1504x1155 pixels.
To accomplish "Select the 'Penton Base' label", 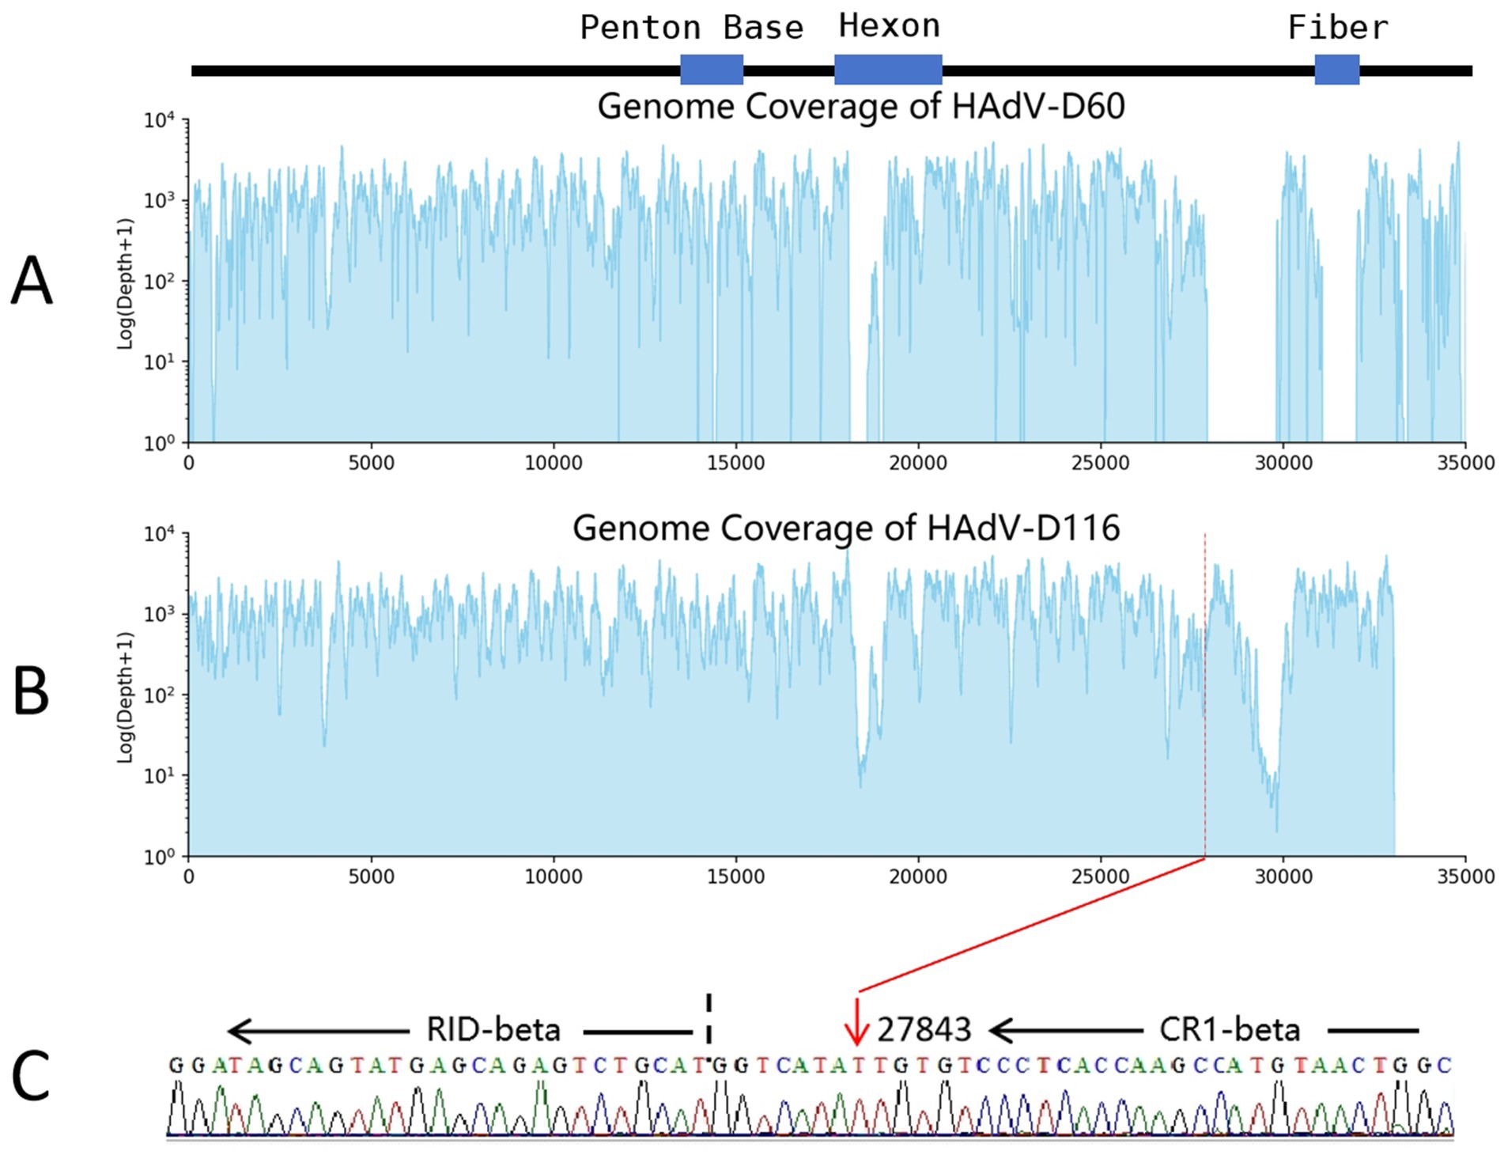I will [692, 28].
